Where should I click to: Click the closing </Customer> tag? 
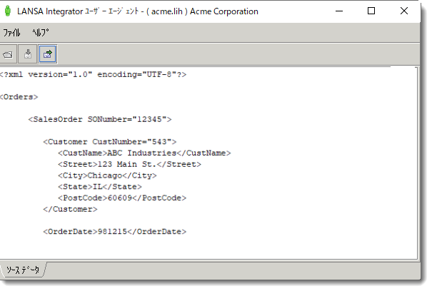tap(70, 209)
